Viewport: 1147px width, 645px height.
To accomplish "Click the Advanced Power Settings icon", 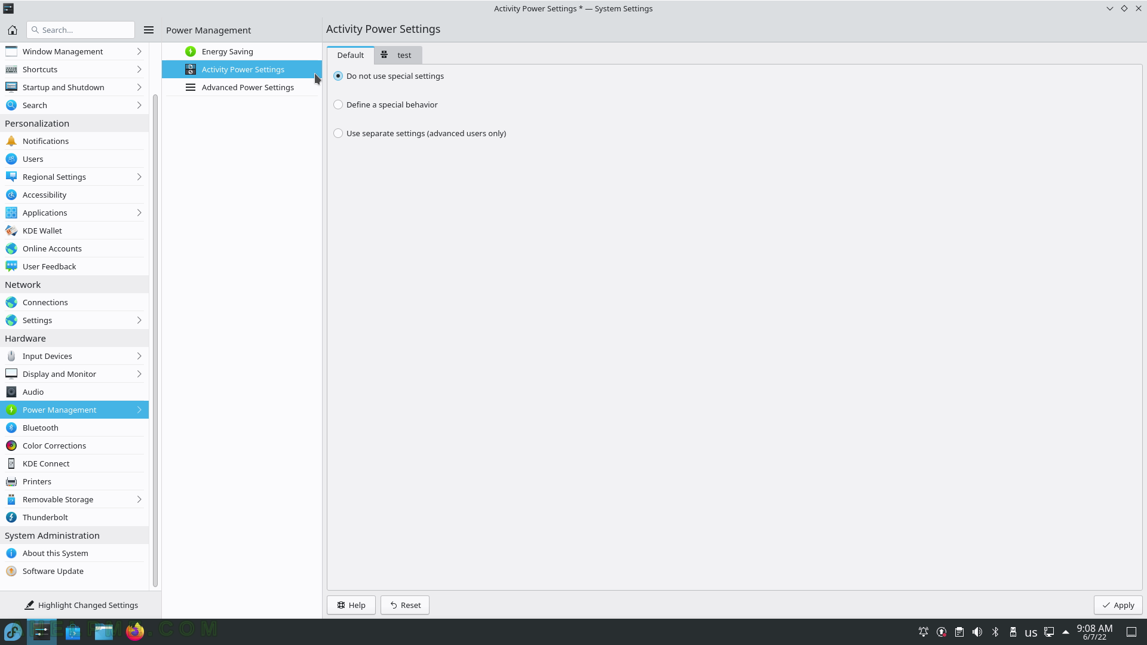I will (x=191, y=87).
